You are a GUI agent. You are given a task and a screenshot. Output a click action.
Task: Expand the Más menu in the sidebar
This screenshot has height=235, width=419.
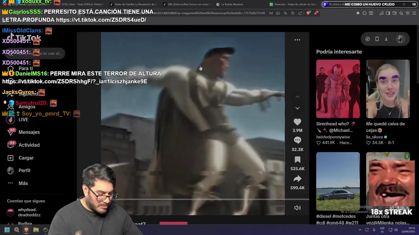coord(23,183)
